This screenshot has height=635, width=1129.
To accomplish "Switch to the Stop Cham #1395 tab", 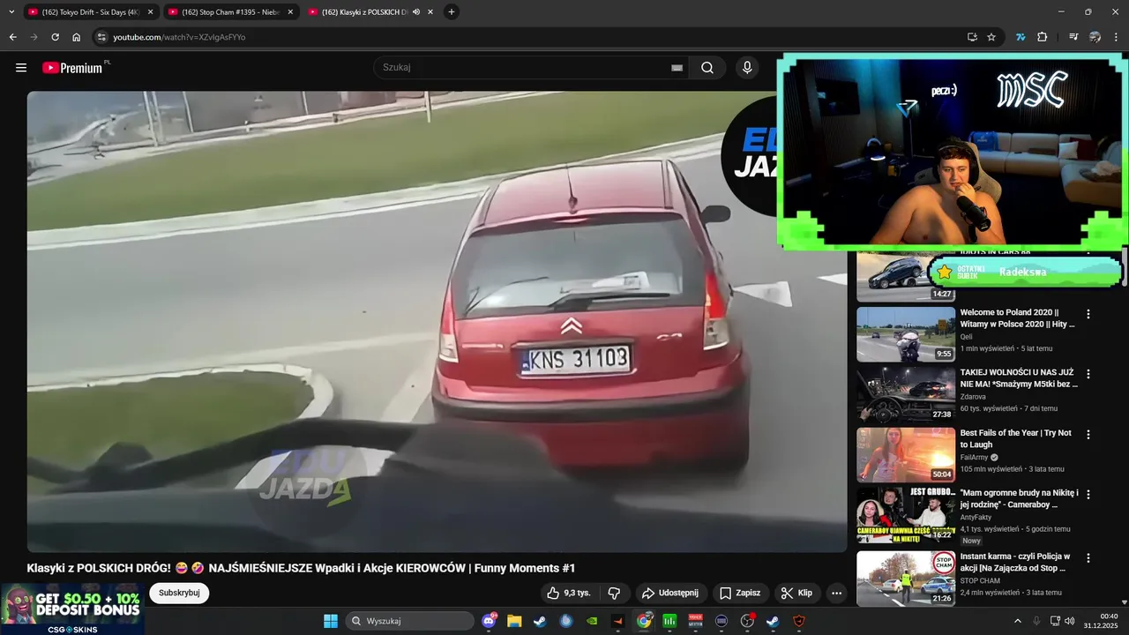I will 230,12.
